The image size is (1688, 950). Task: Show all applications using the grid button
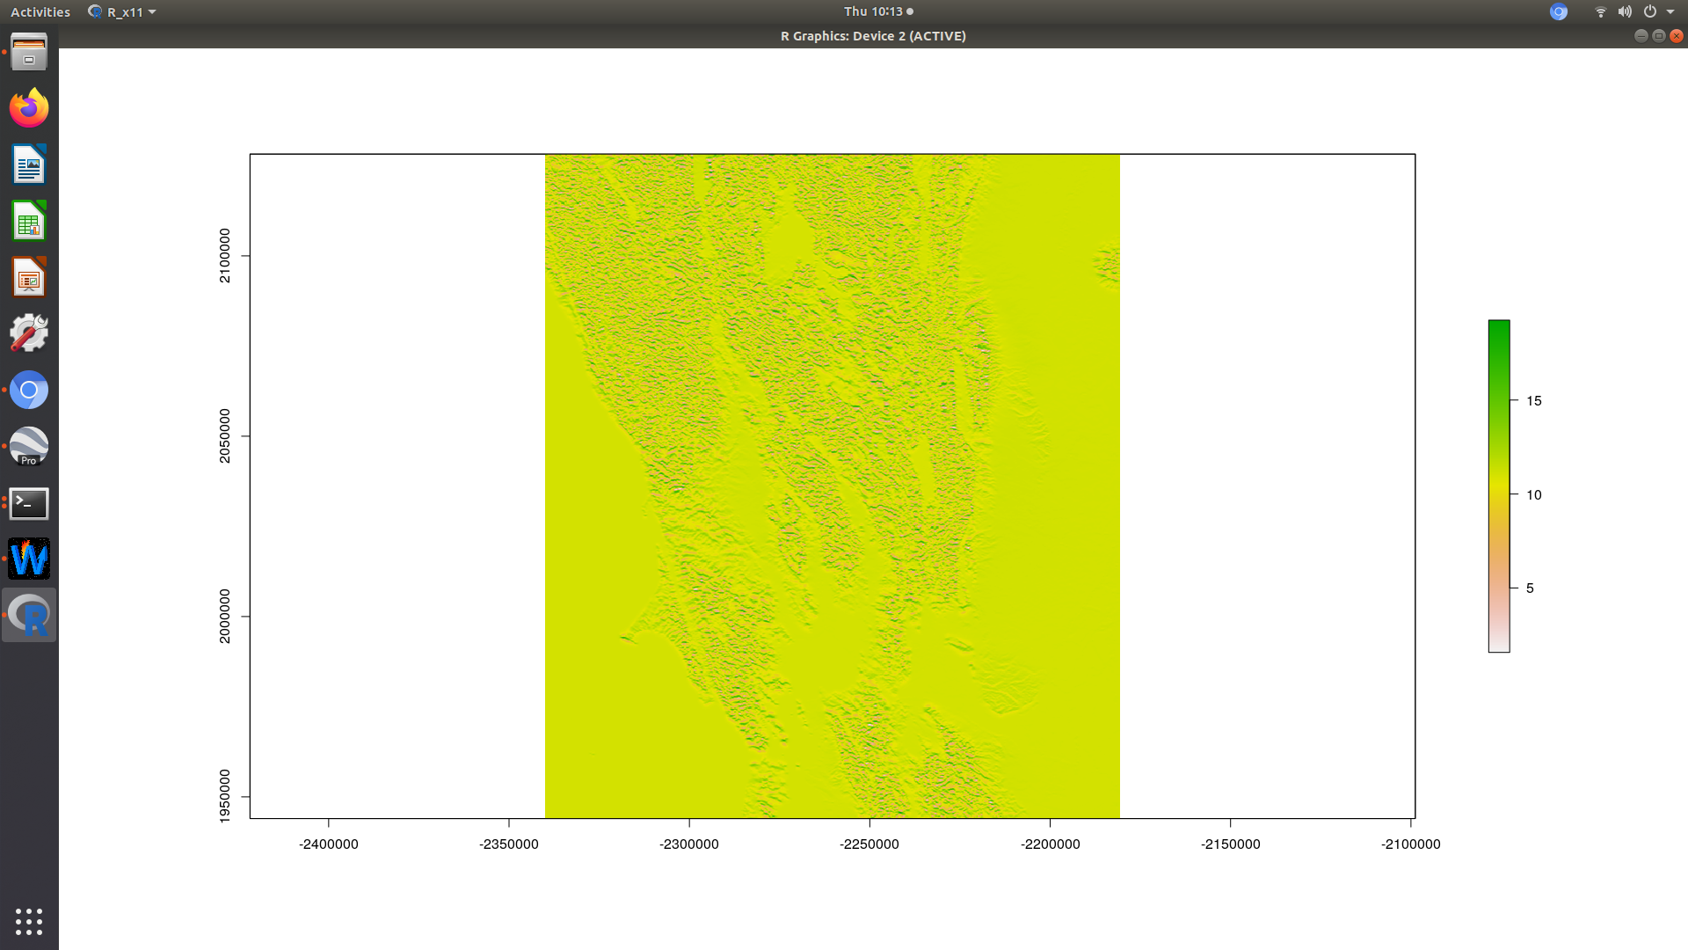(29, 922)
